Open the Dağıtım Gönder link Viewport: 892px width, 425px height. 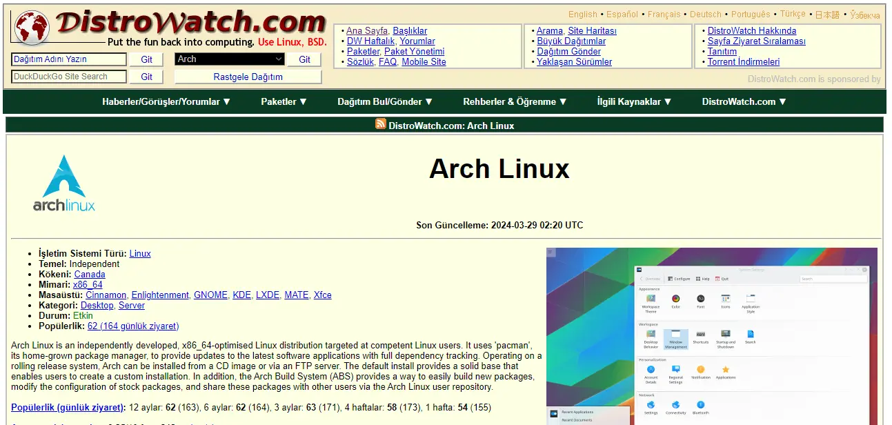pyautogui.click(x=569, y=52)
